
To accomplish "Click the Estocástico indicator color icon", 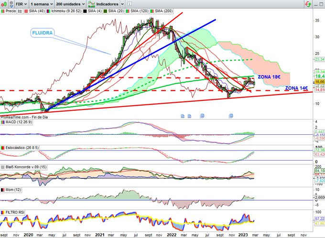I will click(3, 148).
